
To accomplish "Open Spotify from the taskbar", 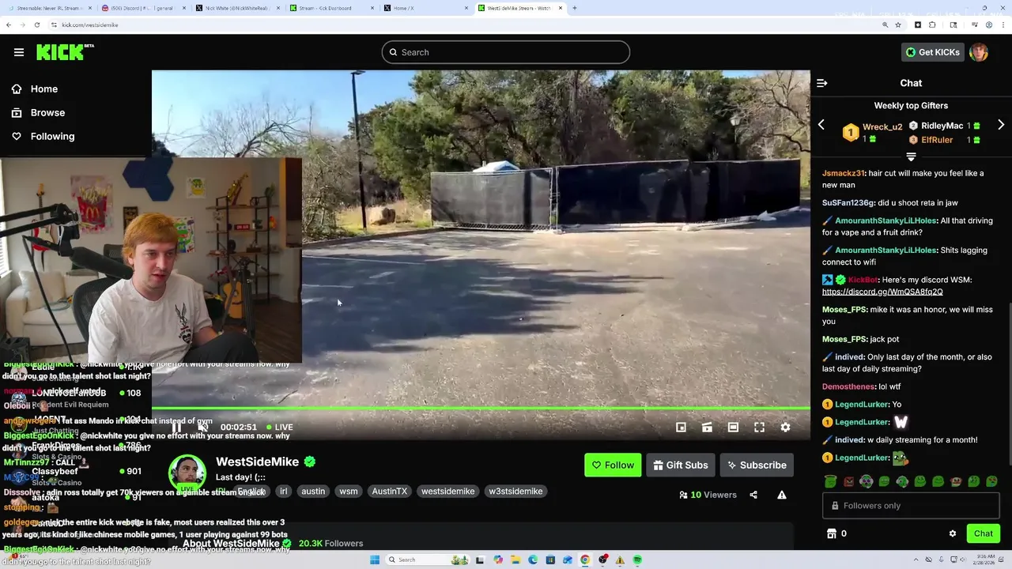I will (x=637, y=560).
